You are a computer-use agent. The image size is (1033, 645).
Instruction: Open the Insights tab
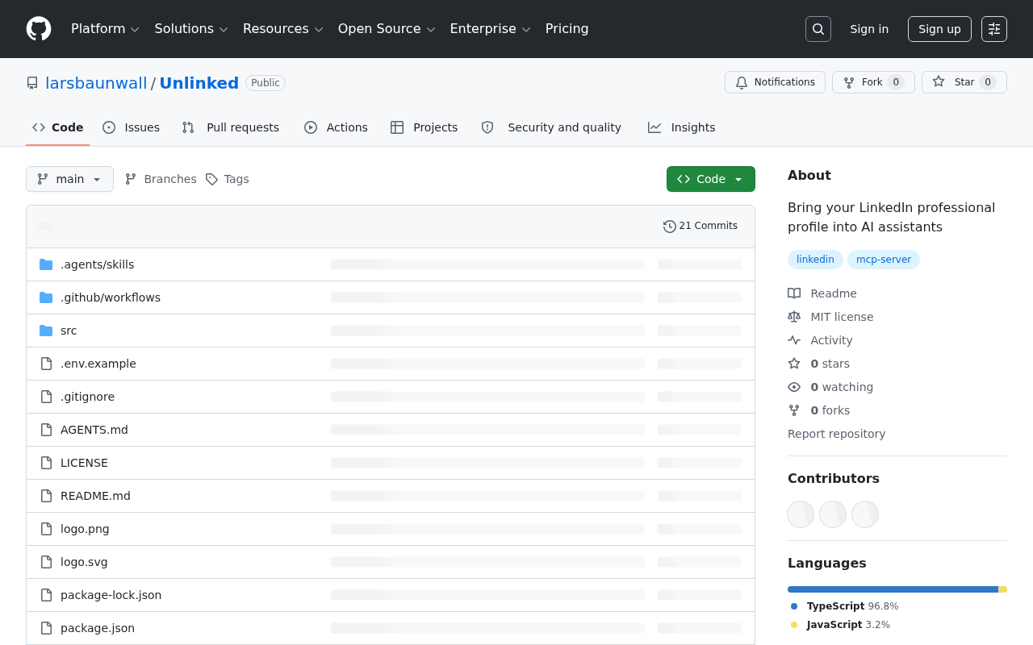coord(681,127)
